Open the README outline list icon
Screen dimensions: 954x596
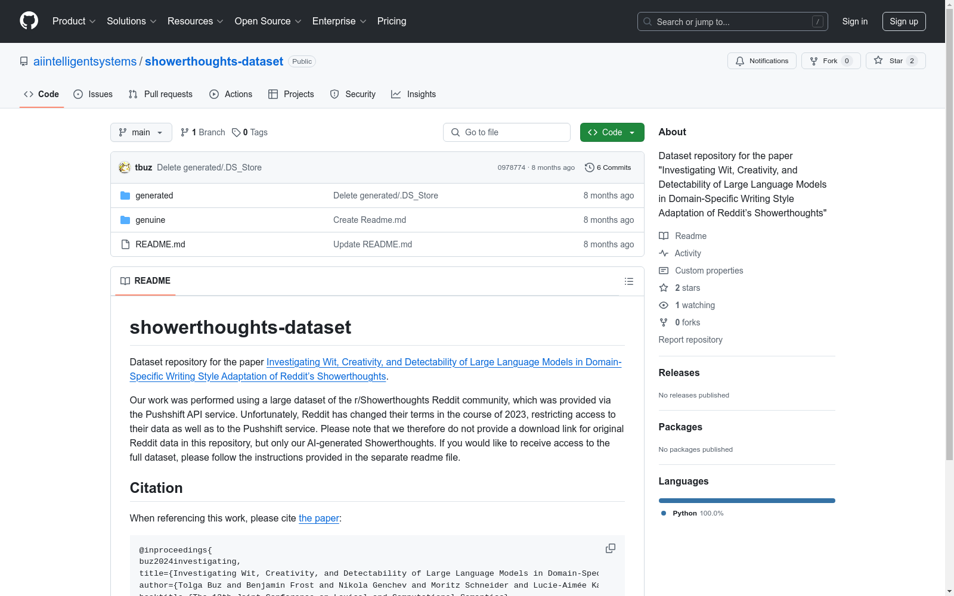[629, 281]
